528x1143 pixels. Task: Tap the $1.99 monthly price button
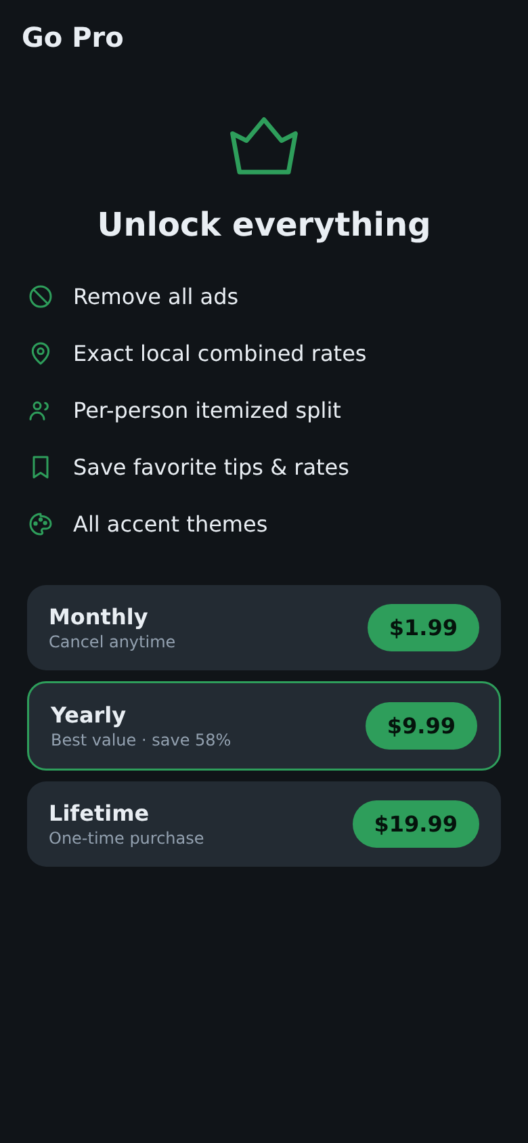click(x=423, y=628)
